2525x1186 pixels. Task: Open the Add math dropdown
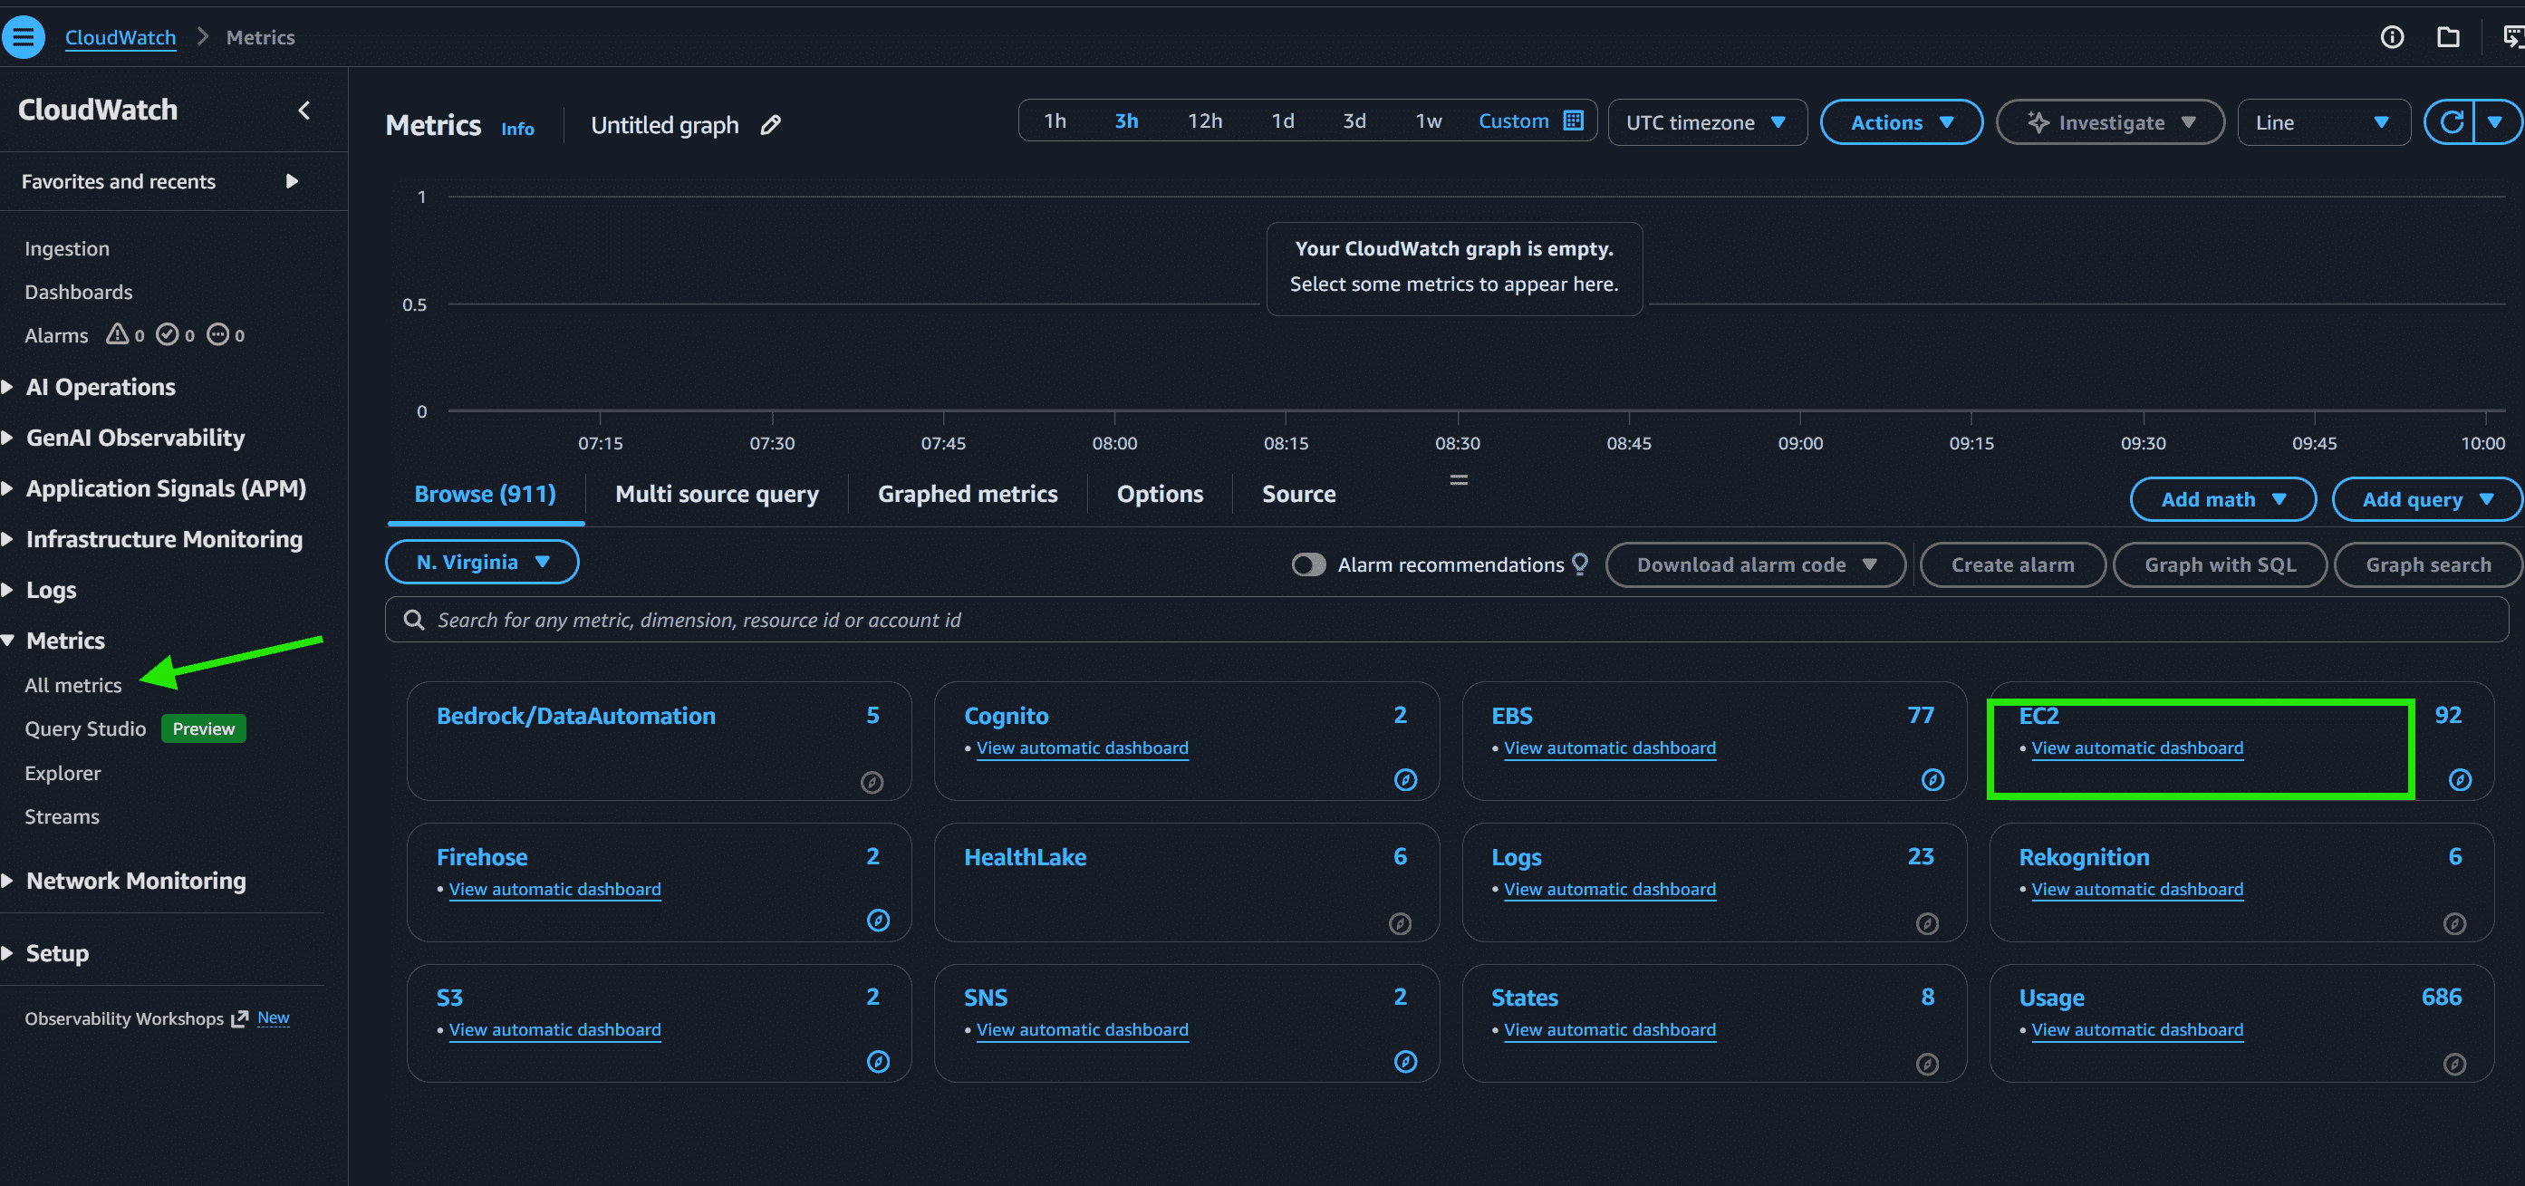[x=2222, y=499]
